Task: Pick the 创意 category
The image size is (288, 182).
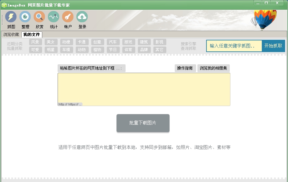Action: [97, 42]
